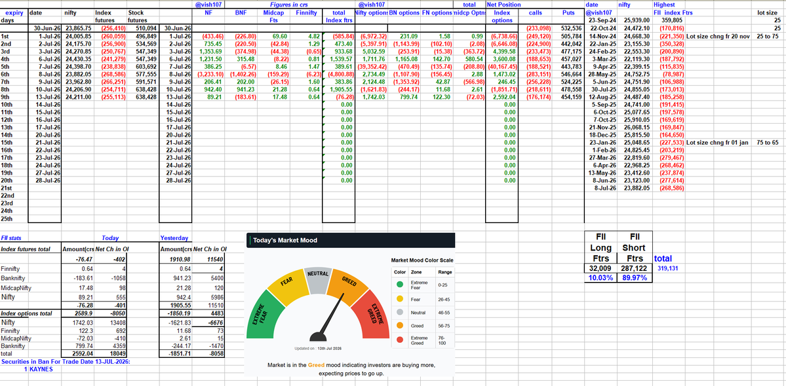Select the stock futures cell 510,094

click(x=144, y=29)
